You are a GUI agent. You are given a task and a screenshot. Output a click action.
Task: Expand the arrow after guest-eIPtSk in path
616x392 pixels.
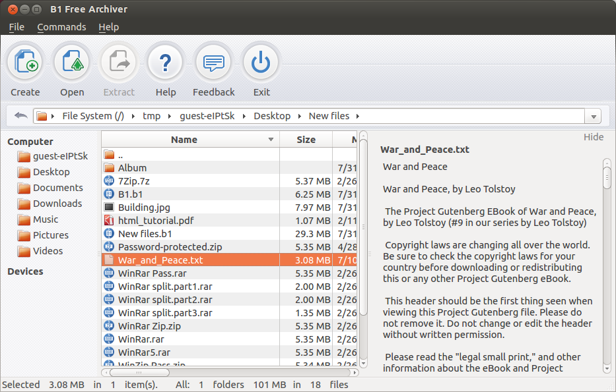244,116
